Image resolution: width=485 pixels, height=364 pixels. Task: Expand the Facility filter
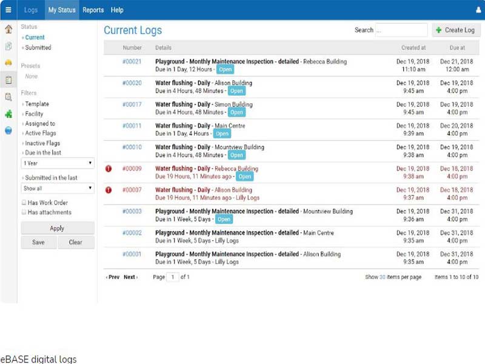coord(34,114)
